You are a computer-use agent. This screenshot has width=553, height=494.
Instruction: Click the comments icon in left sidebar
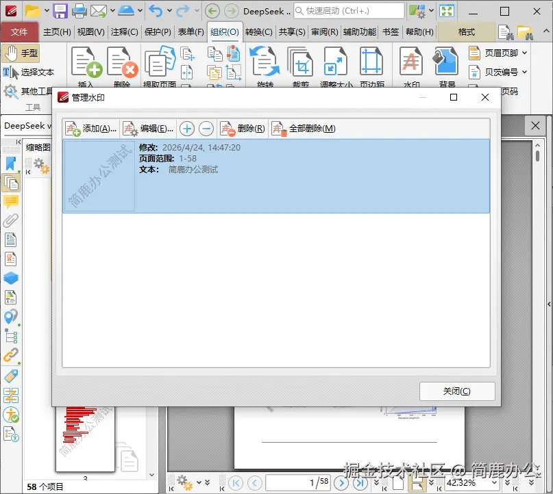coord(10,201)
